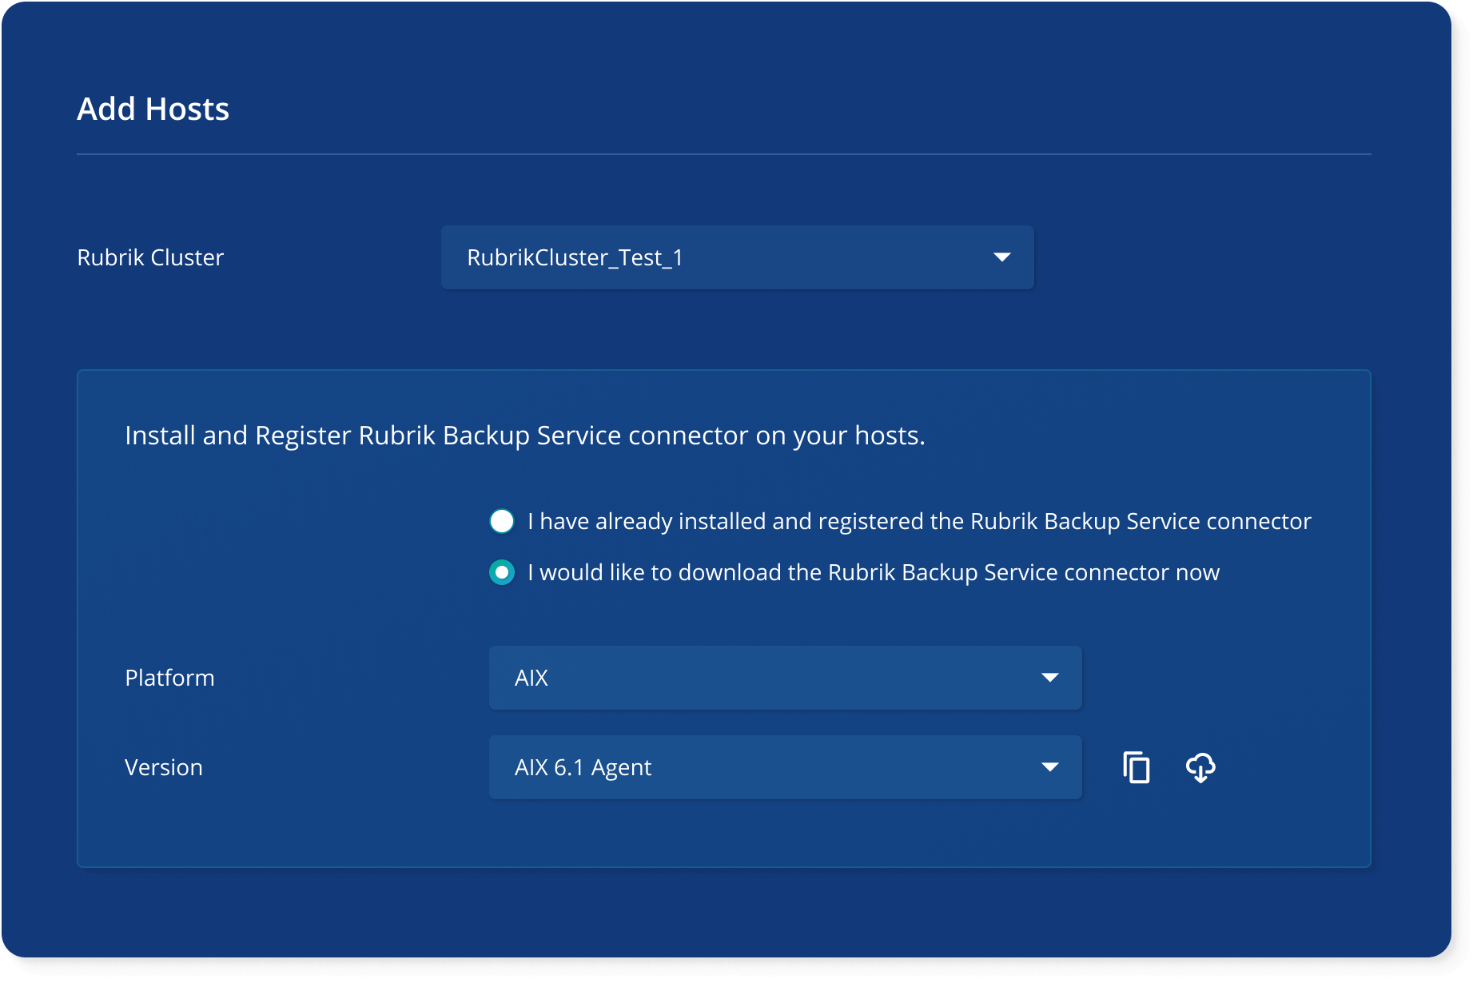Select the already installed and registered option

click(502, 521)
